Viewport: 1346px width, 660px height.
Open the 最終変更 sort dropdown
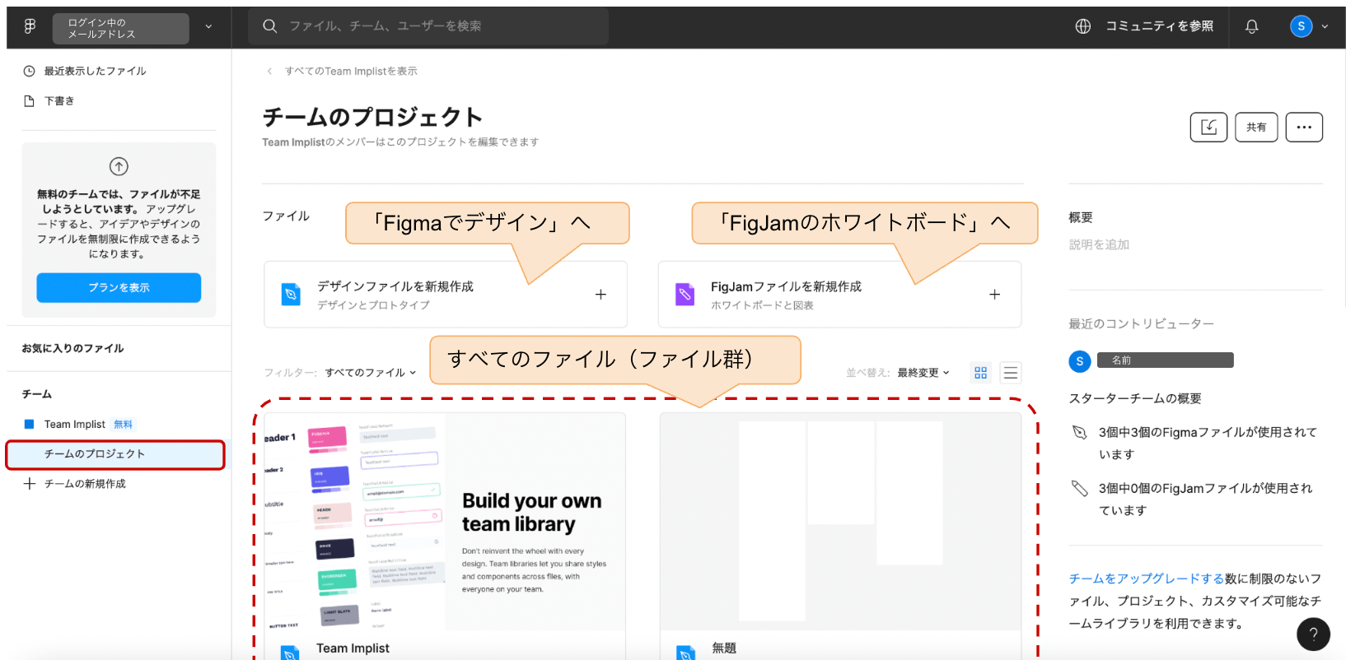[923, 373]
